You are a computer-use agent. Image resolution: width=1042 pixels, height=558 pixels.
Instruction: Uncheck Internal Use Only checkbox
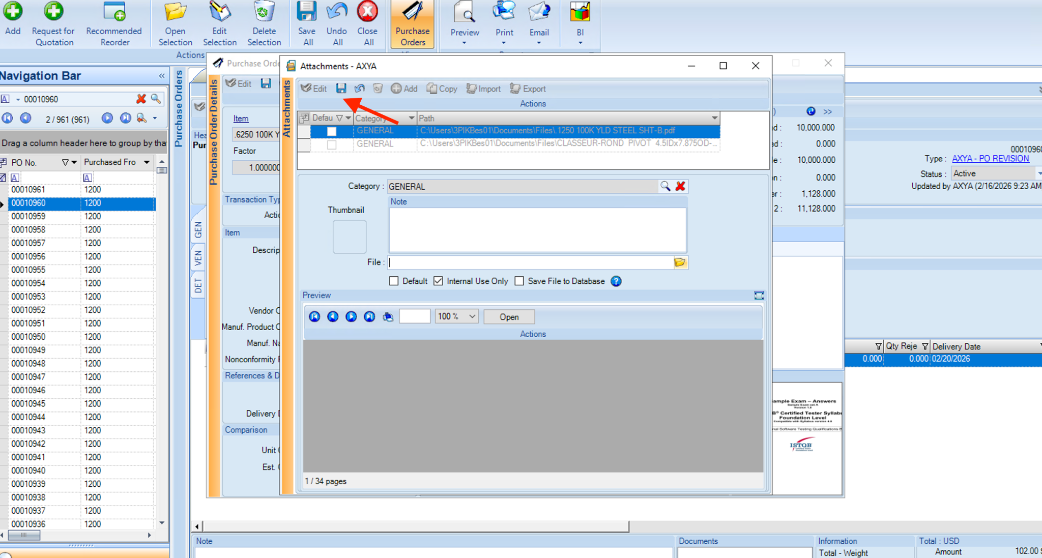(438, 281)
